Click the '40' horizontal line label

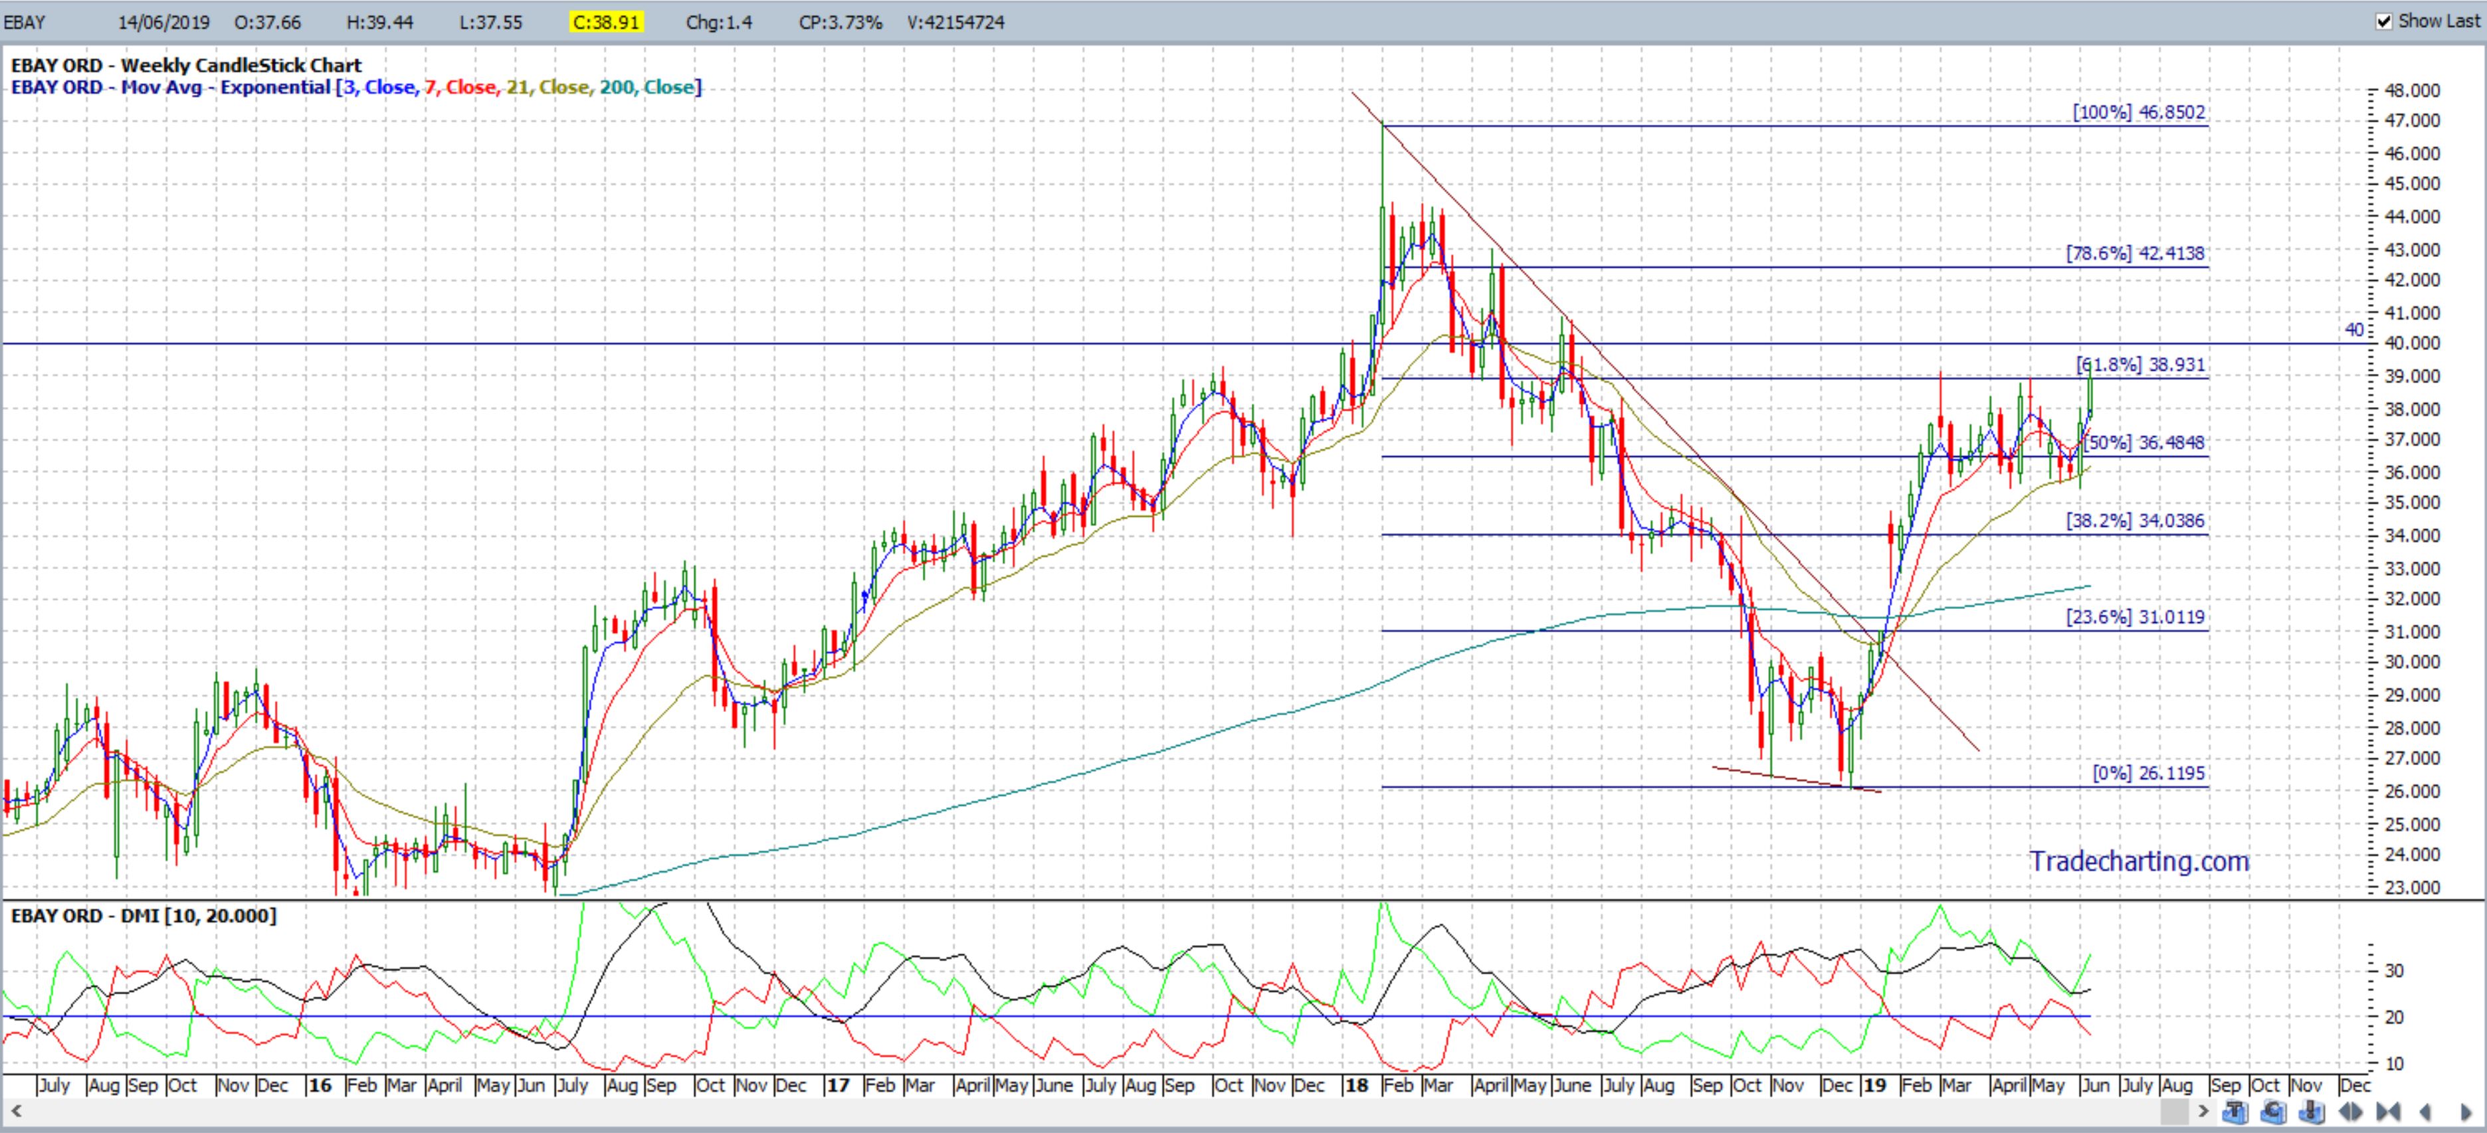2353,330
